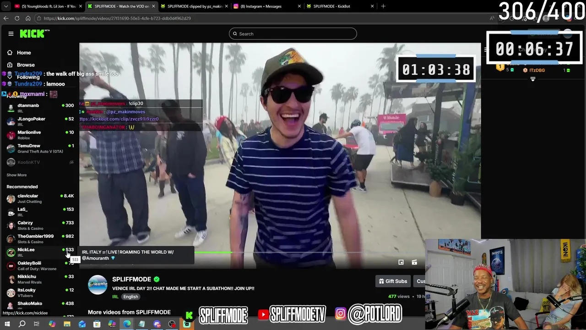This screenshot has height=330, width=586.
Task: Seek using the green video progress bar
Action: click(213, 252)
